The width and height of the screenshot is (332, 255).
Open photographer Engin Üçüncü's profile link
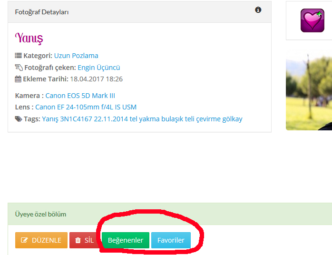tap(98, 68)
